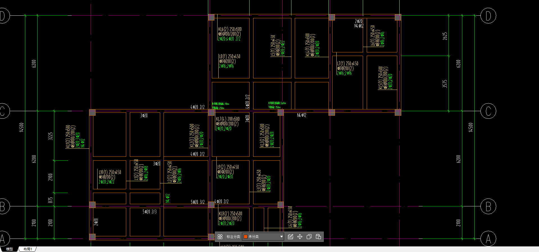
Task: Click the right-hand axis bubble C
Action: pos(488,111)
